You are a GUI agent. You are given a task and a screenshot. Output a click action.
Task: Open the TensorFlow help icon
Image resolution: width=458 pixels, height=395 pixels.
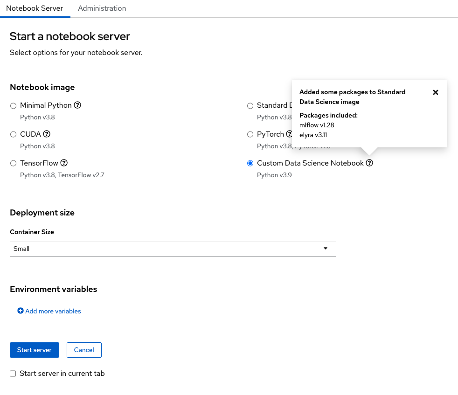pyautogui.click(x=64, y=163)
